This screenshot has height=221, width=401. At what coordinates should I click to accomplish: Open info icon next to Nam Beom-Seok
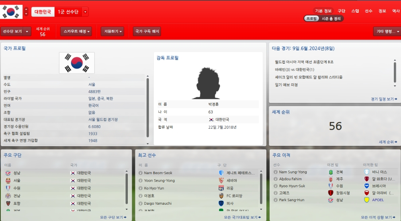point(141,173)
